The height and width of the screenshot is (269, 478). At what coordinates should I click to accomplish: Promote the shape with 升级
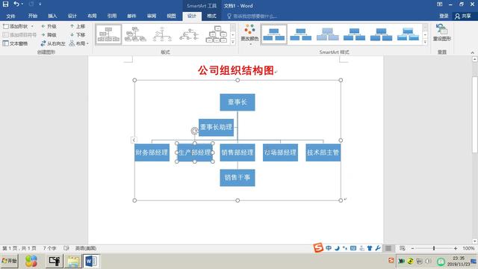pyautogui.click(x=49, y=27)
